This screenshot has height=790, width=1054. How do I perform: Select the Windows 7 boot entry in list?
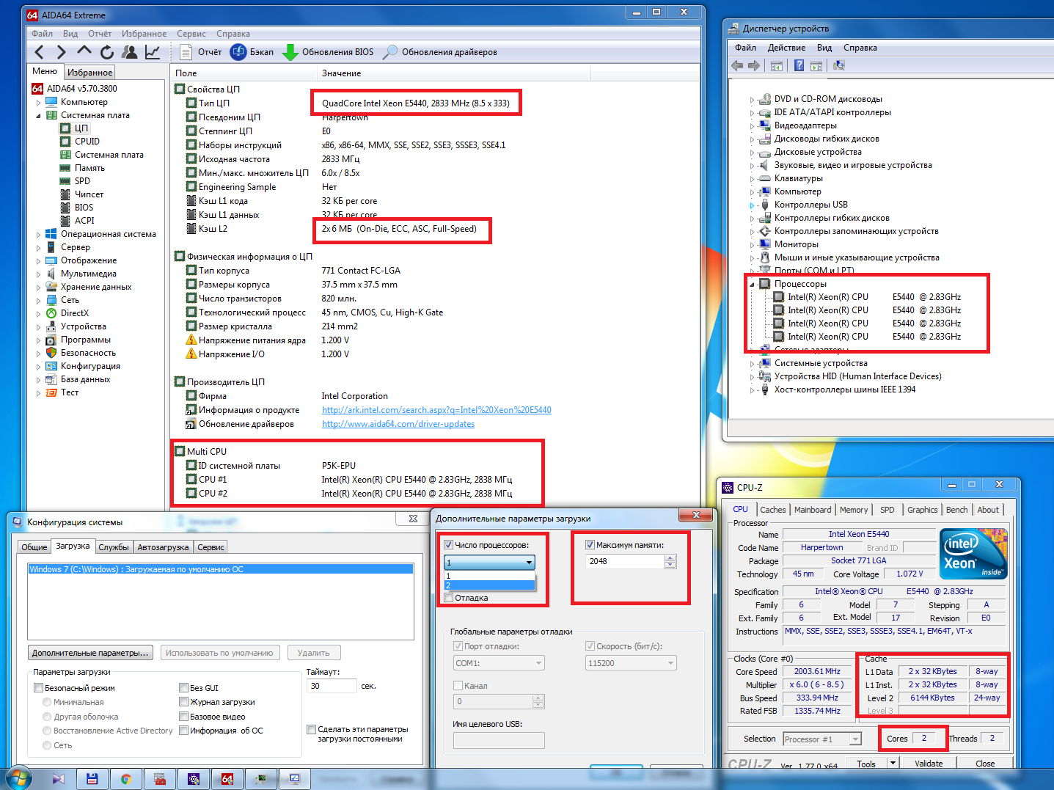click(220, 569)
